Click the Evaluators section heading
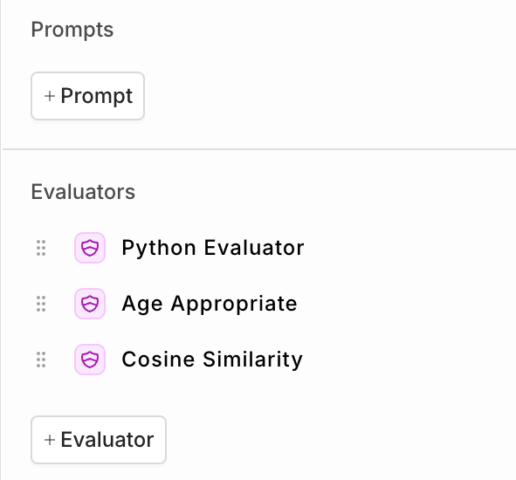This screenshot has width=516, height=480. (x=83, y=191)
